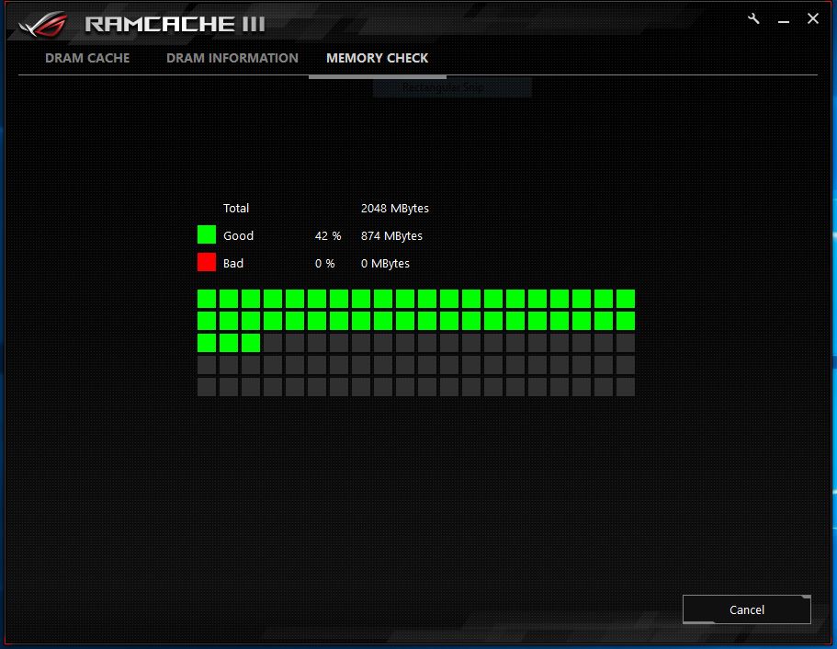Click the 2048 MBytes total value

395,209
